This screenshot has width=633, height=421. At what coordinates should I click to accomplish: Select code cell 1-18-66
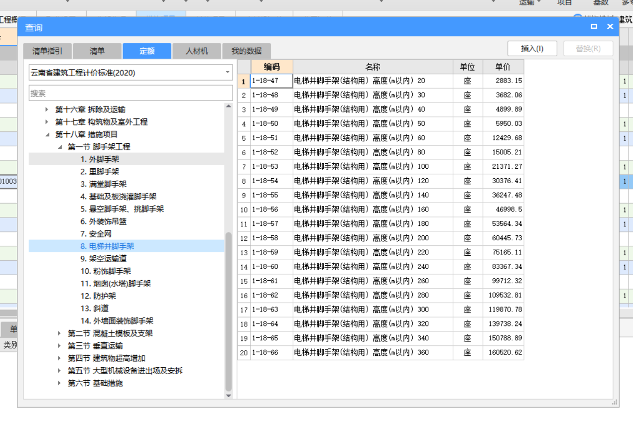(272, 352)
